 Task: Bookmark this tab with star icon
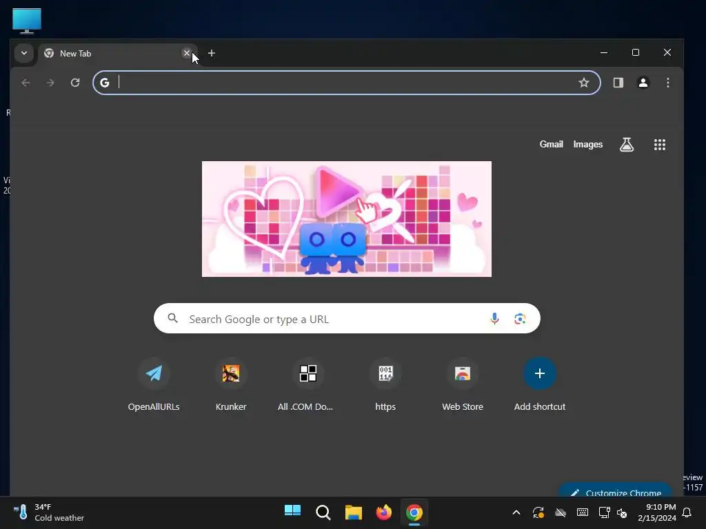click(x=583, y=83)
